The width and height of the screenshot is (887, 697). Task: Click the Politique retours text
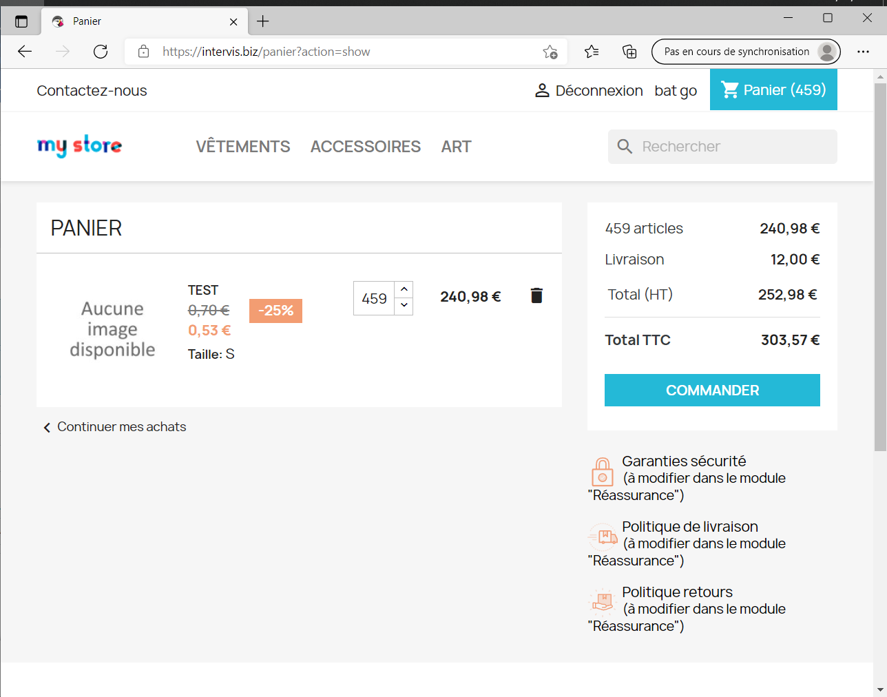[677, 592]
